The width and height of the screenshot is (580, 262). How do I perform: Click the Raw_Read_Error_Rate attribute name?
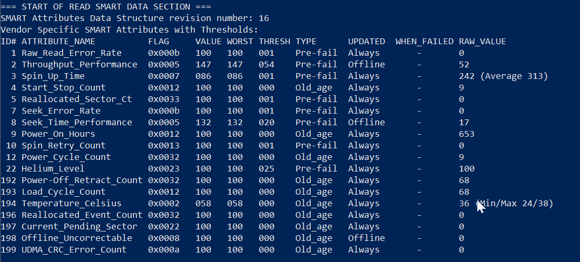point(72,53)
